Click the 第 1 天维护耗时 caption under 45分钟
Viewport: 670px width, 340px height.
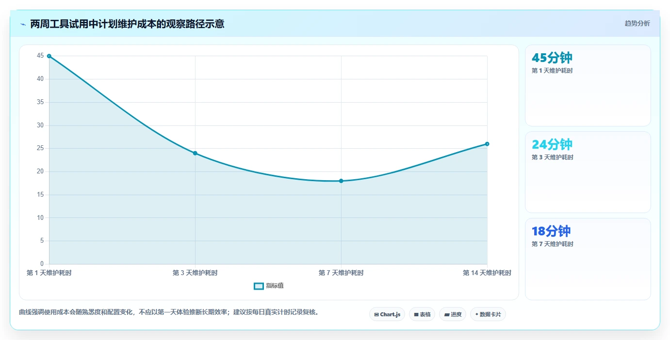click(553, 71)
